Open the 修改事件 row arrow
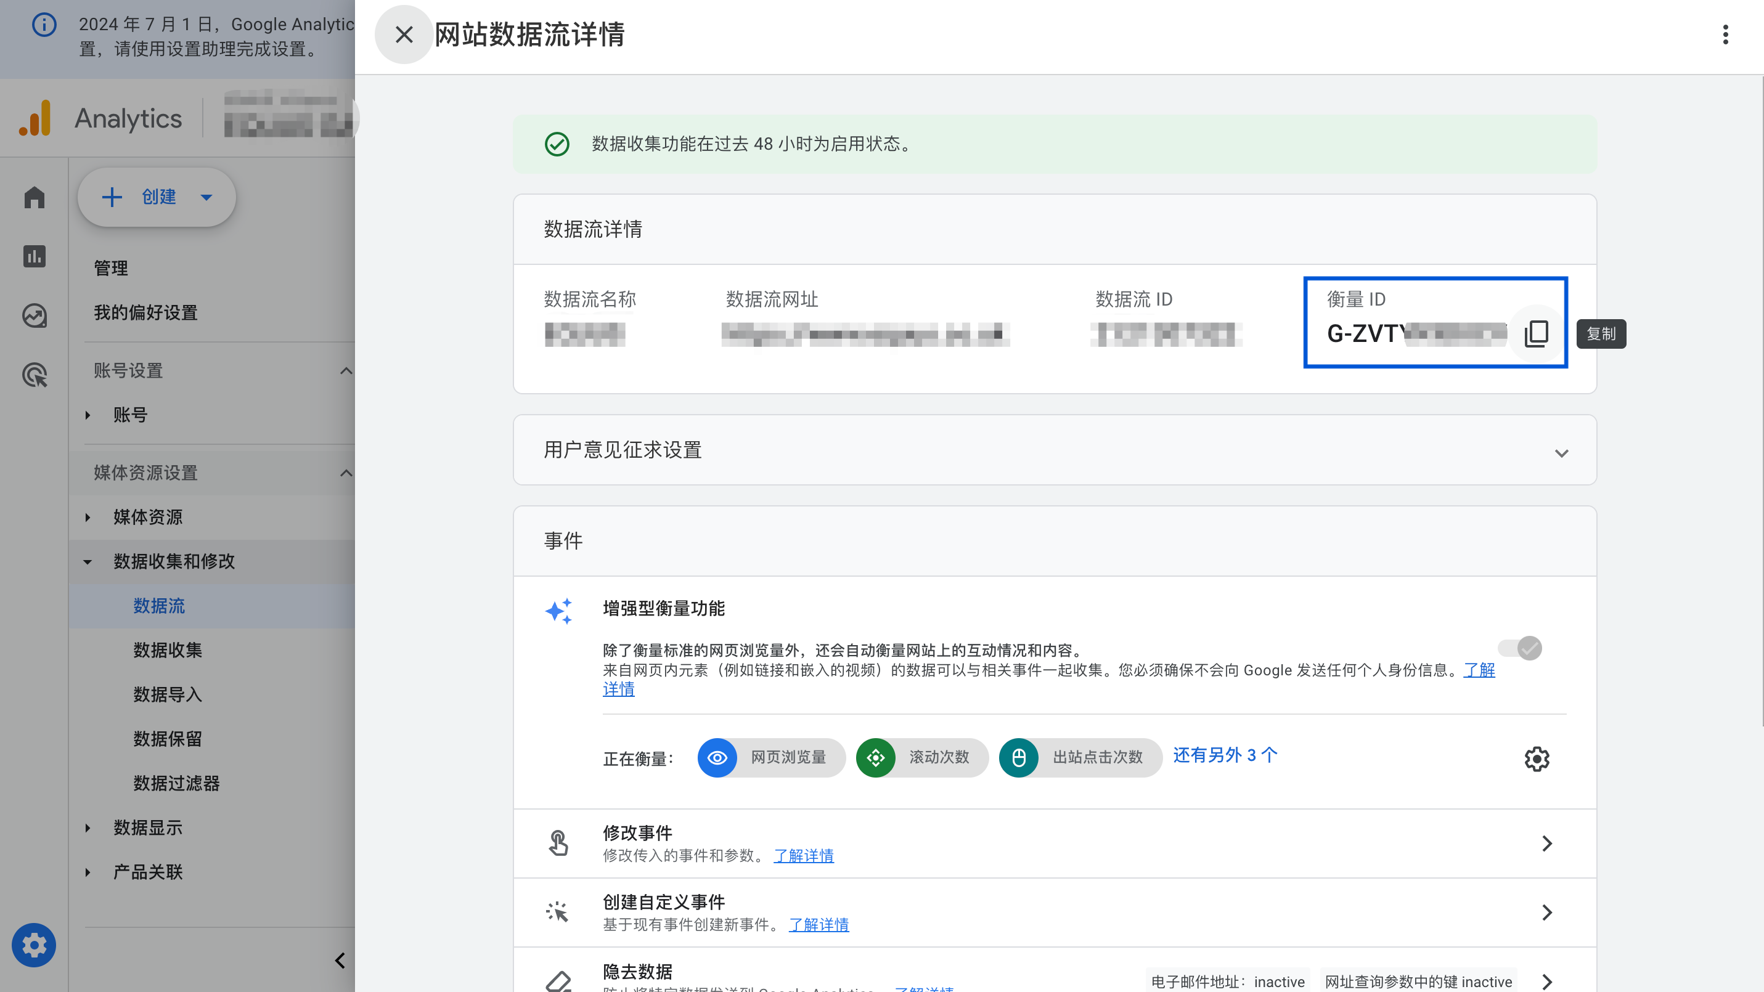This screenshot has width=1764, height=992. pyautogui.click(x=1547, y=844)
